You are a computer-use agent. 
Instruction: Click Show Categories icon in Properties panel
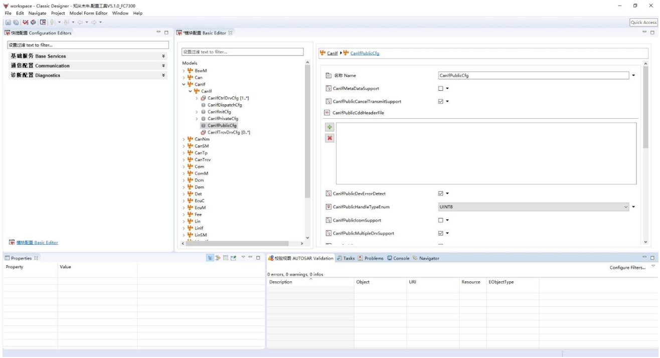pyautogui.click(x=211, y=258)
